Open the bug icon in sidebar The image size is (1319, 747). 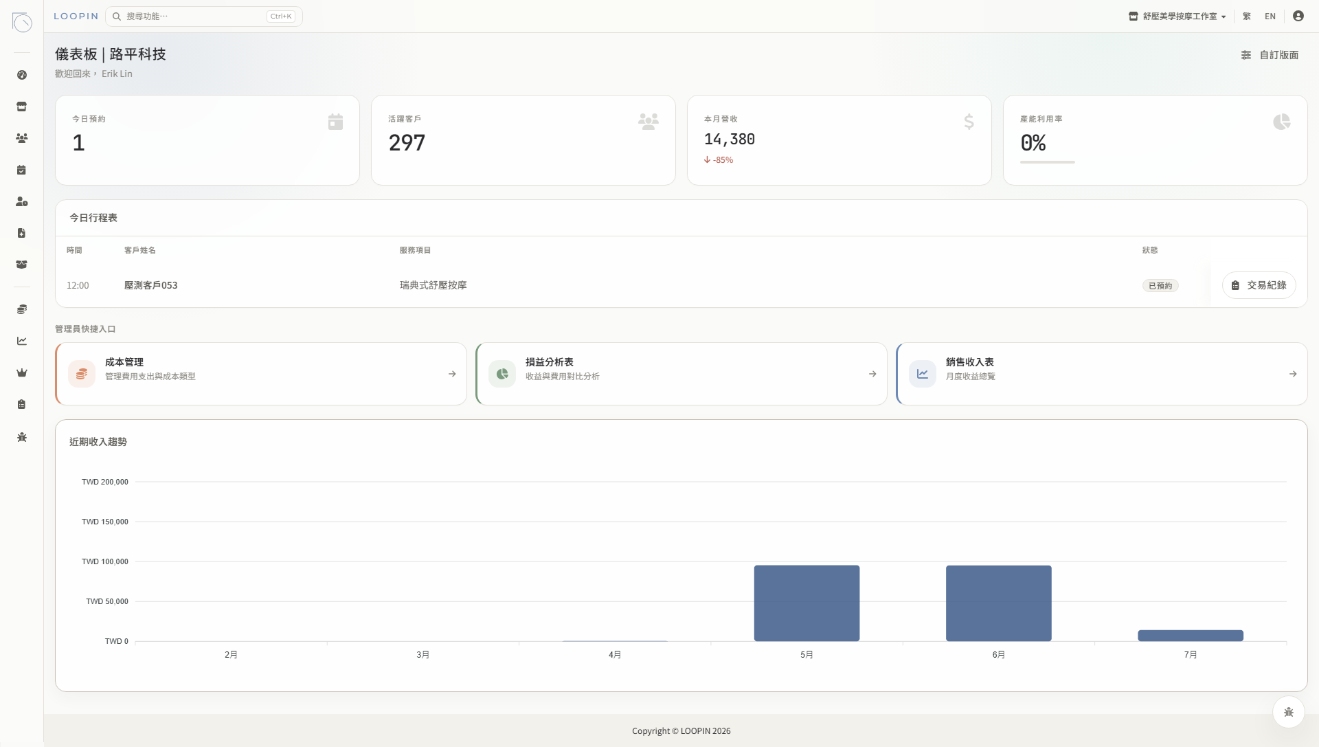[x=22, y=437]
